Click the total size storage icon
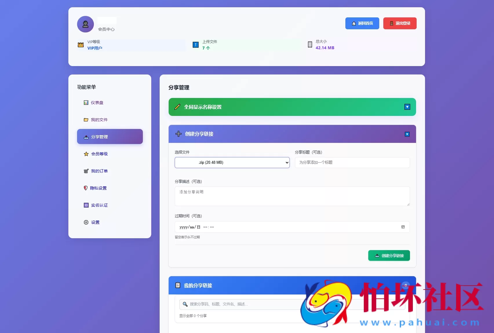 click(310, 44)
